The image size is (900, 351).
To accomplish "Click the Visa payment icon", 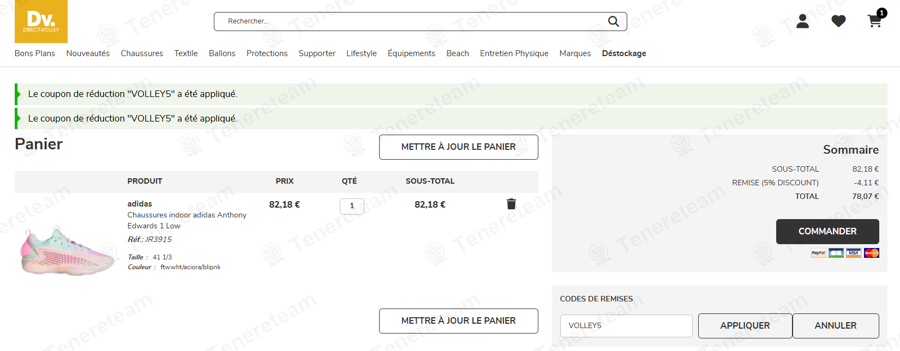I will [854, 253].
